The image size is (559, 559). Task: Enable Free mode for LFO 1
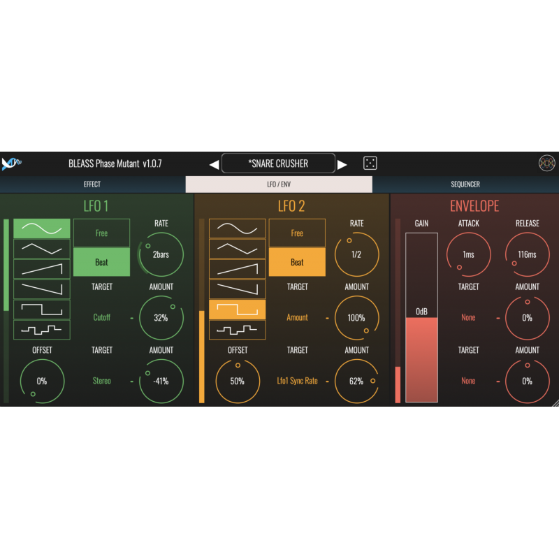pos(101,233)
